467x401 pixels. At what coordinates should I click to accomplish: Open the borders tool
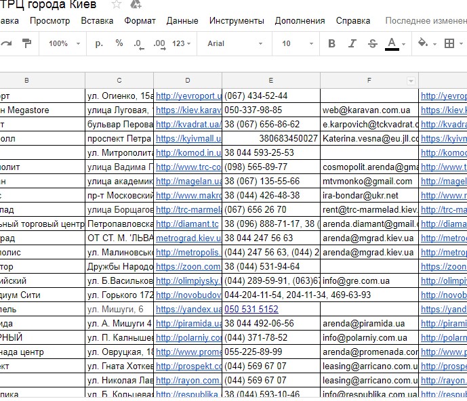[449, 43]
